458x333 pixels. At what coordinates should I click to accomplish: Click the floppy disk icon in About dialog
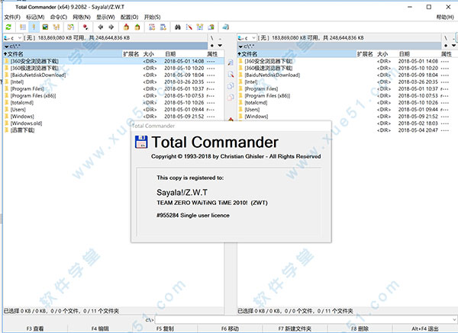coord(141,142)
